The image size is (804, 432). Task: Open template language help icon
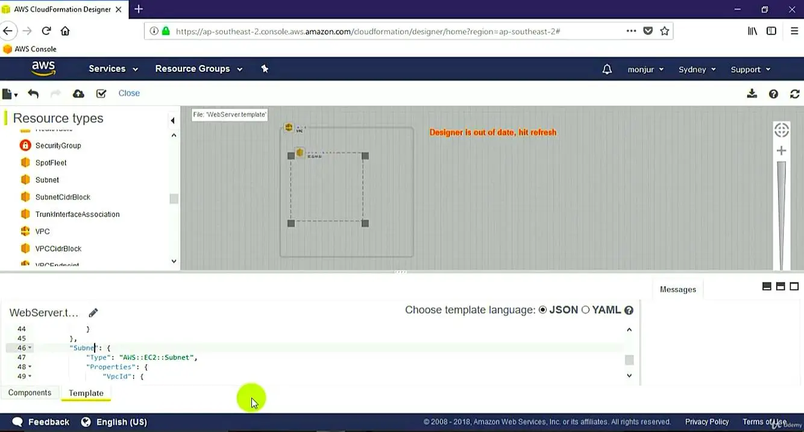click(x=629, y=310)
